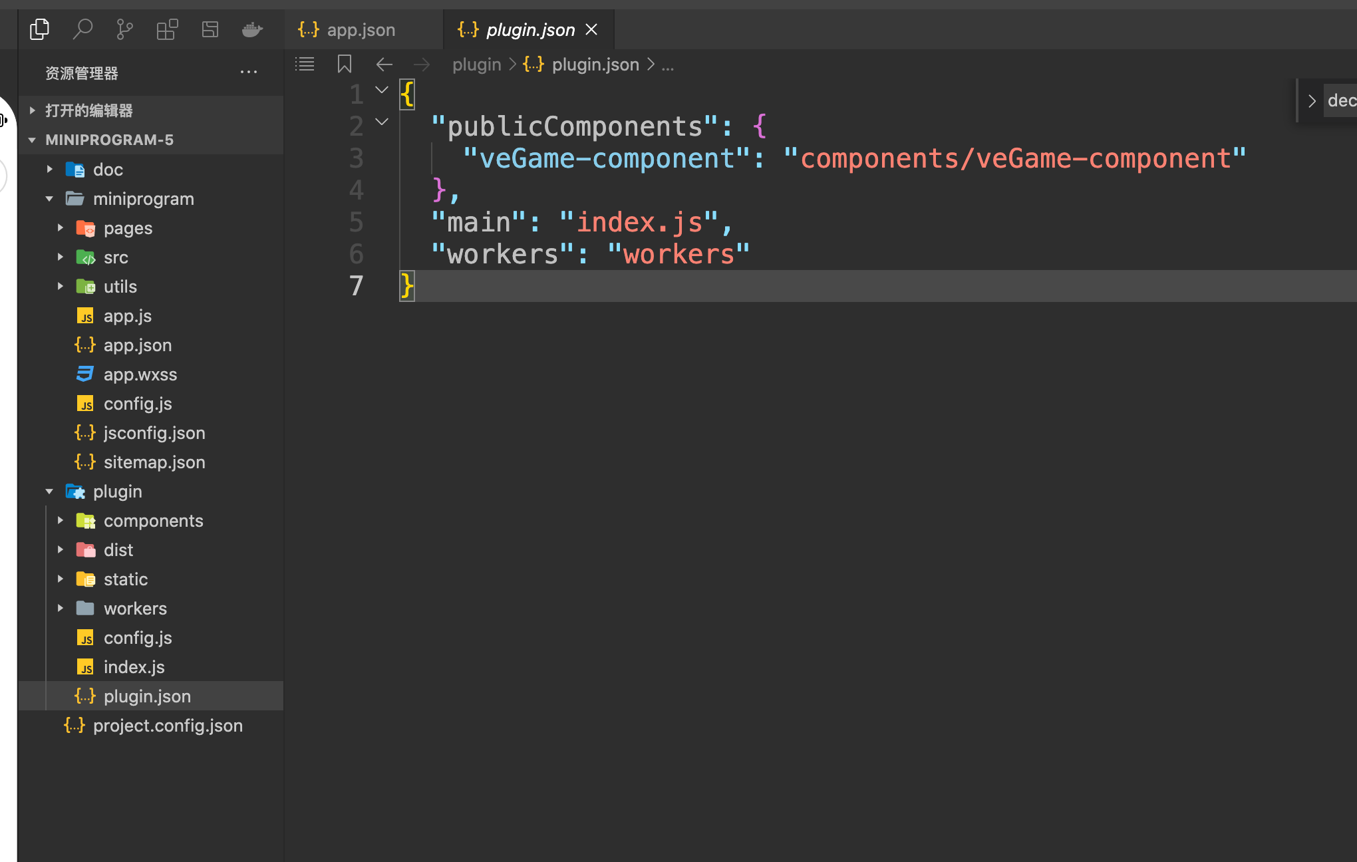Navigate back with left arrow
This screenshot has width=1357, height=862.
[384, 65]
